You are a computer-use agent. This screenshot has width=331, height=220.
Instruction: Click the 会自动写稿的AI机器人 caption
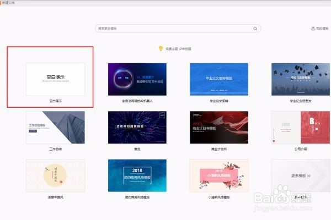tap(137, 101)
